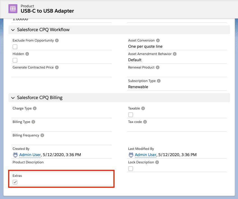Toggle Exclude From Opportunity checkbox
The width and height of the screenshot is (238, 199).
(x=15, y=47)
